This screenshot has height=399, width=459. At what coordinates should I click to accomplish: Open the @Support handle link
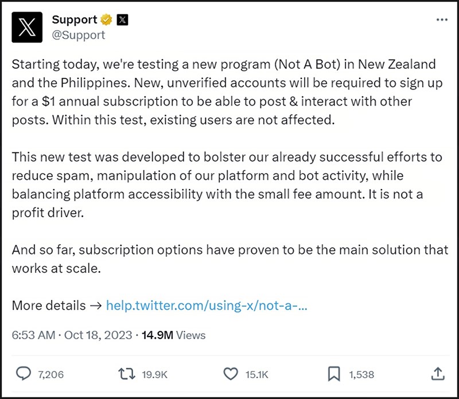tap(79, 35)
